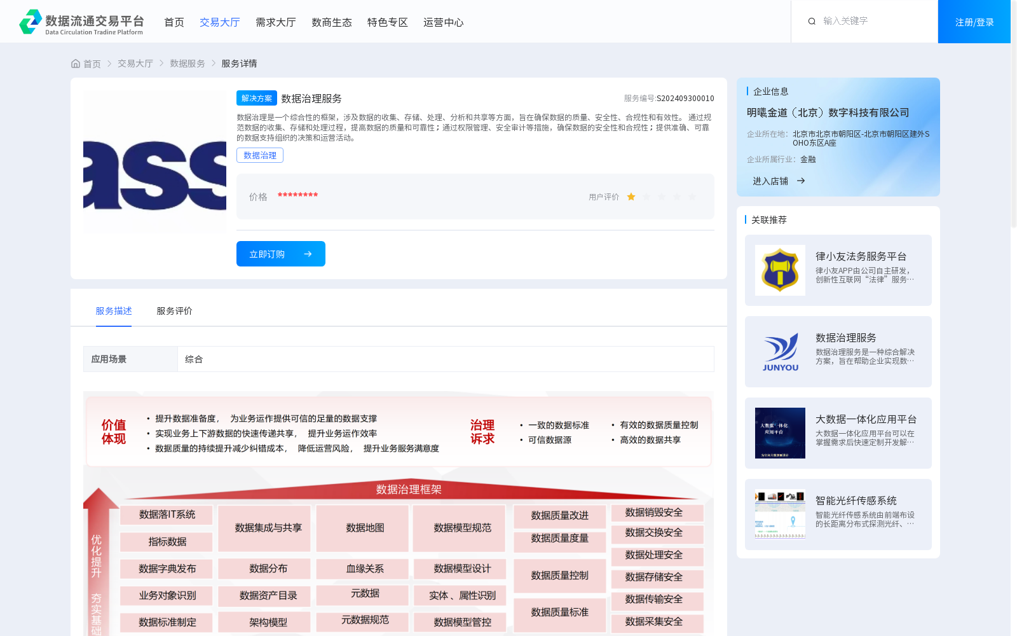The height and width of the screenshot is (636, 1017).
Task: Click the 综合 scenario value
Action: tap(194, 359)
